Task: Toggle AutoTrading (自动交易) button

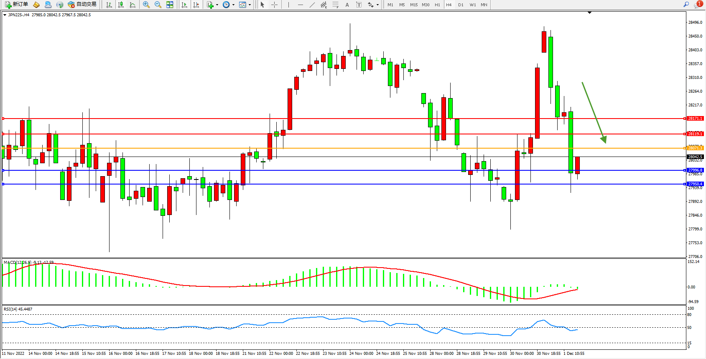Action: pyautogui.click(x=82, y=5)
